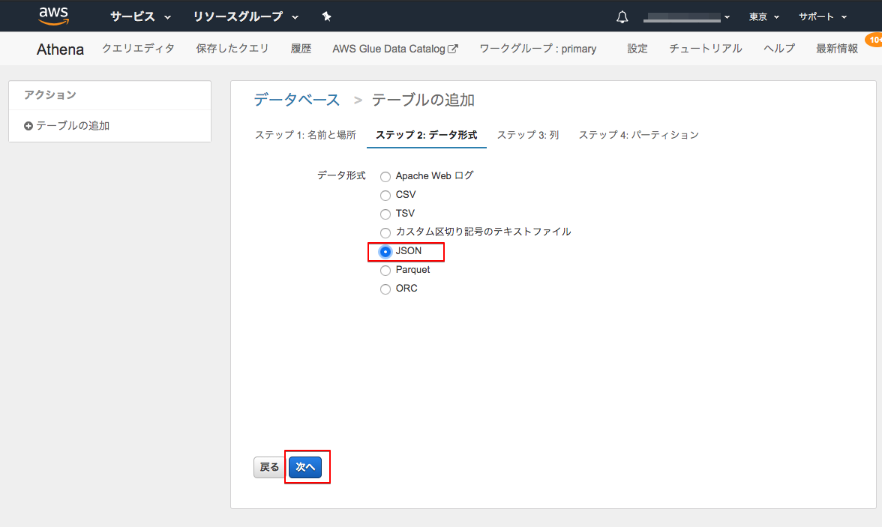Open the クエリエディタ tab

(138, 49)
